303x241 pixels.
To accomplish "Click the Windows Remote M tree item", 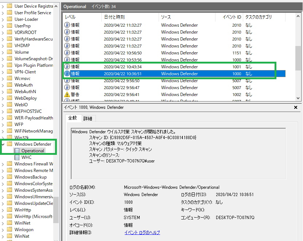I will point(34,171).
